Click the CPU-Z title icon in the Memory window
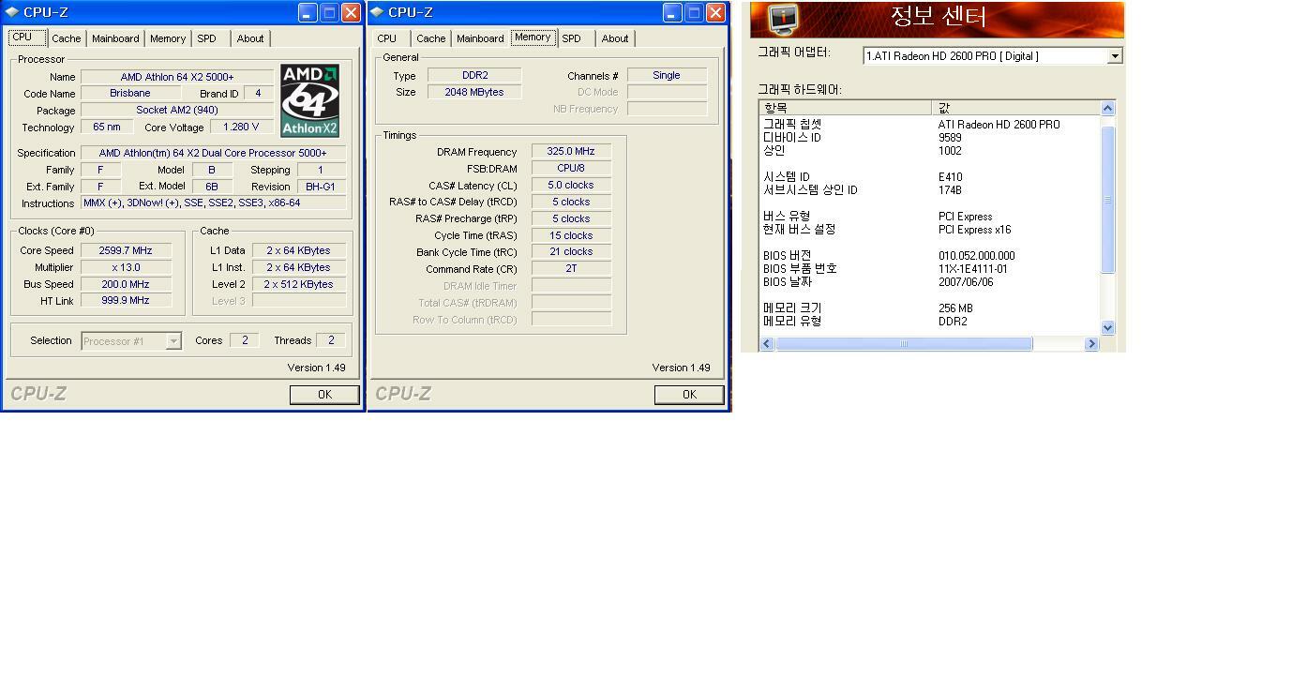 [x=377, y=12]
